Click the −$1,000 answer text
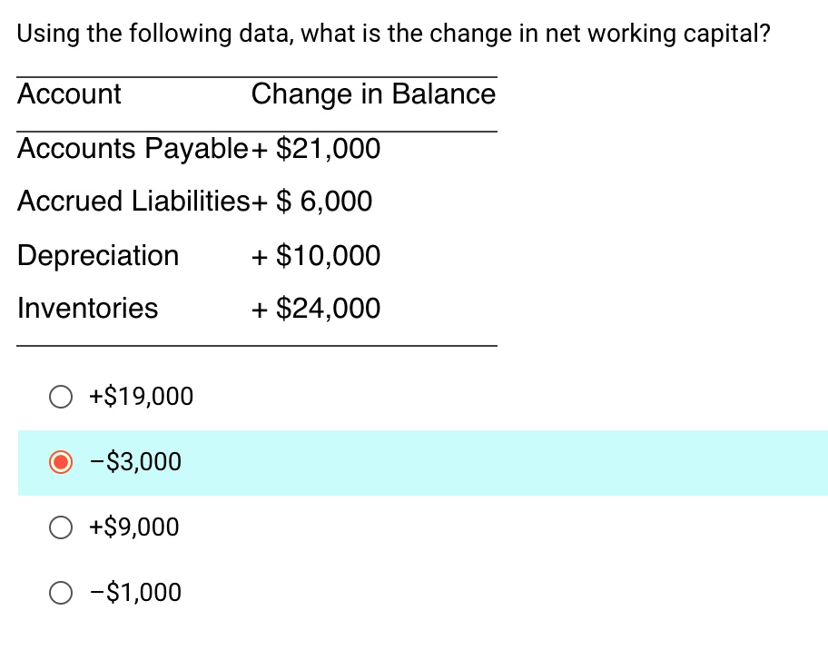828x650 pixels. [x=133, y=593]
